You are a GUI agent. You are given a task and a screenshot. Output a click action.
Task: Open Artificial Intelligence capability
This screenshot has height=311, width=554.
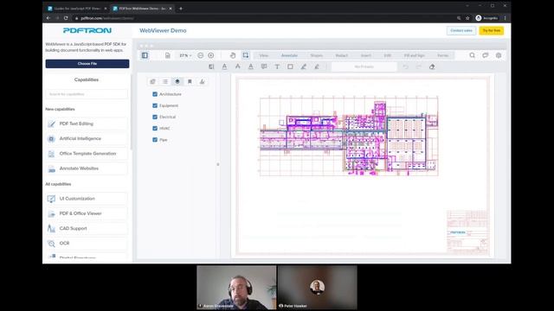(87, 138)
